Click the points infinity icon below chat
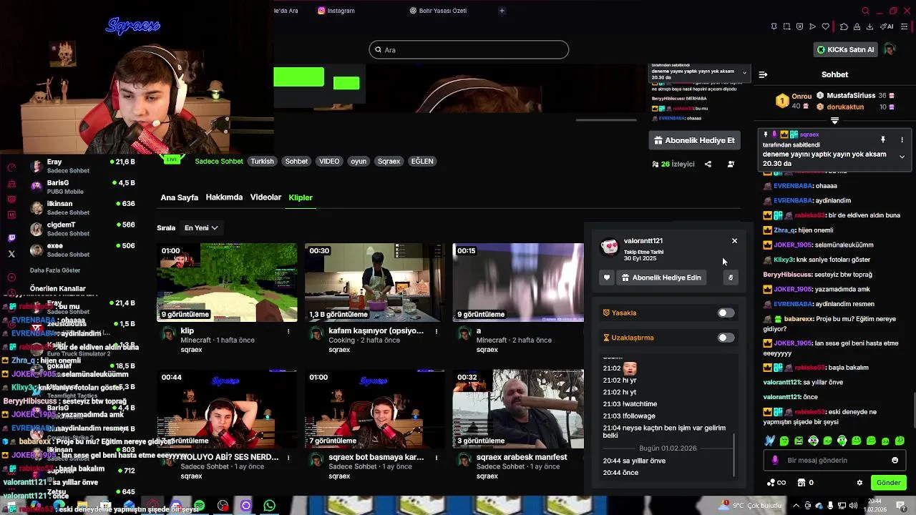This screenshot has width=916, height=515. 776,483
